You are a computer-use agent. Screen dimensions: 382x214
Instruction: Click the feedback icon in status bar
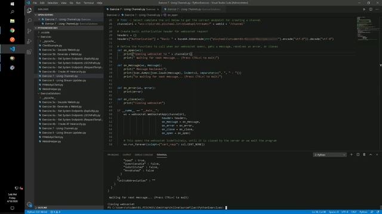[x=372, y=212]
